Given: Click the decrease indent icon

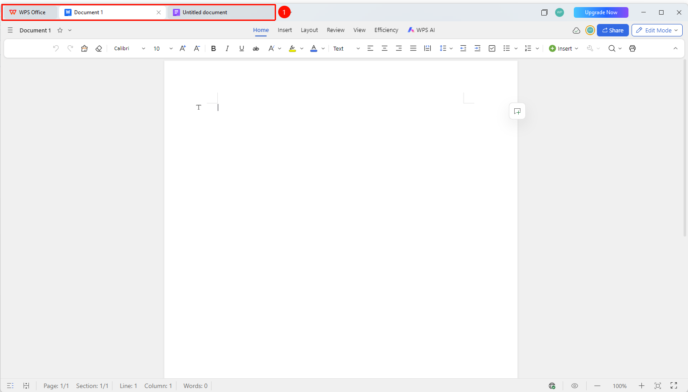Looking at the screenshot, I should 463,48.
